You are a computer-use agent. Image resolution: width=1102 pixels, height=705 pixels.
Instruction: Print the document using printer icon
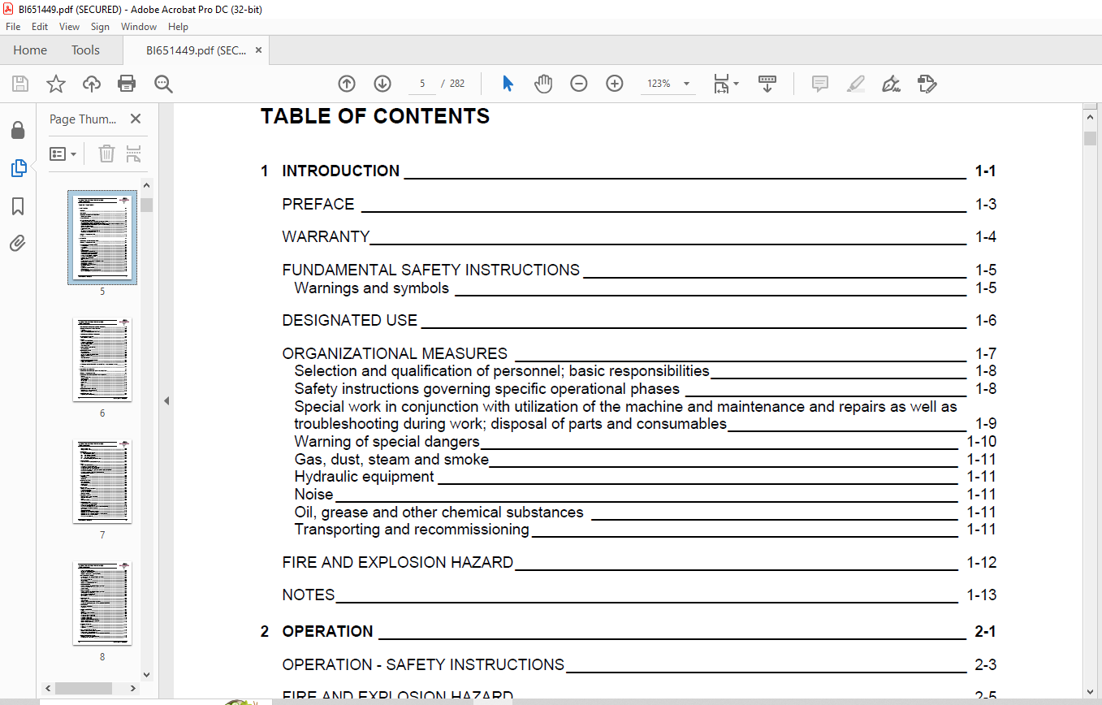(x=127, y=84)
